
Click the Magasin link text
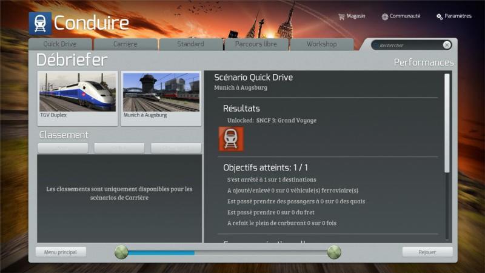356,16
